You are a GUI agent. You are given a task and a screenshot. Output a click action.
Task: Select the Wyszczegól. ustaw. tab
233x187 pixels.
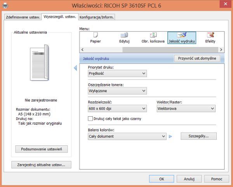(60, 17)
